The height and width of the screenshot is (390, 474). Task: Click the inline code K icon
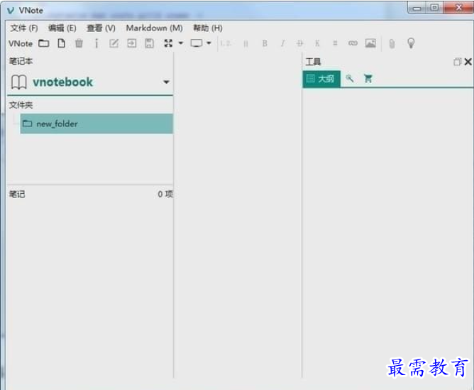(317, 43)
